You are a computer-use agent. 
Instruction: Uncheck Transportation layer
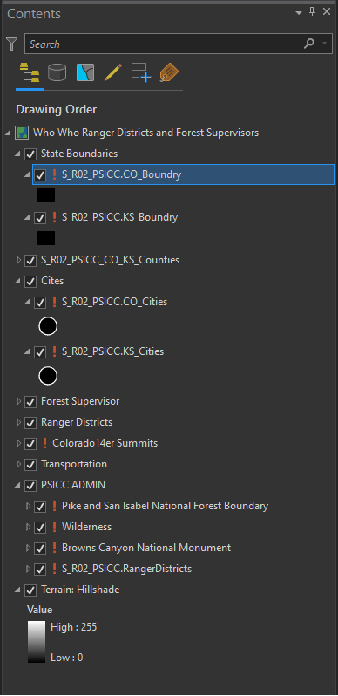[x=30, y=465]
